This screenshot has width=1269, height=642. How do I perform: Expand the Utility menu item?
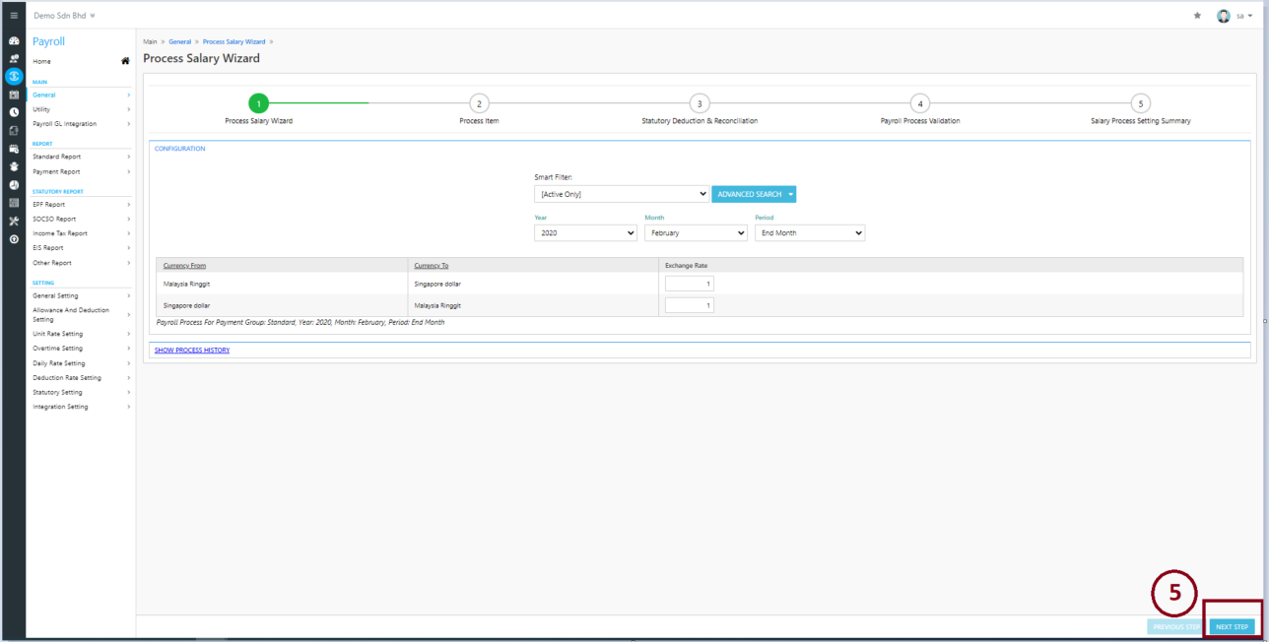click(x=81, y=109)
